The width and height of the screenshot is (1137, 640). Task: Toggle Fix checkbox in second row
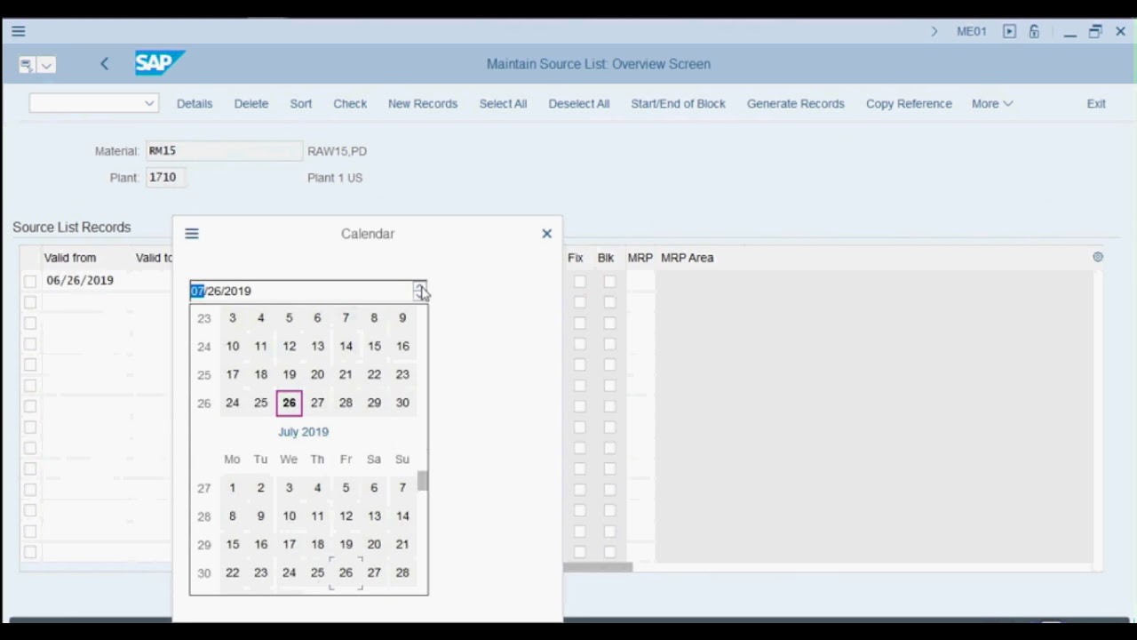tap(580, 302)
